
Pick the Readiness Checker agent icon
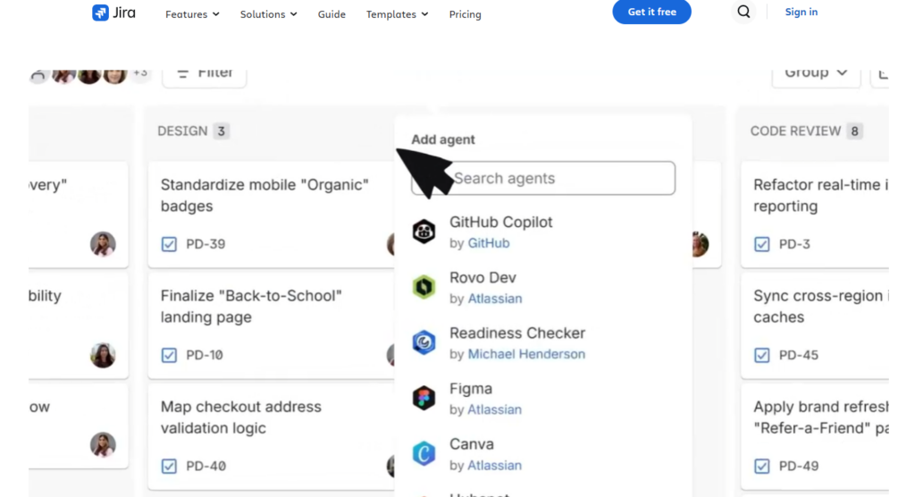[424, 342]
